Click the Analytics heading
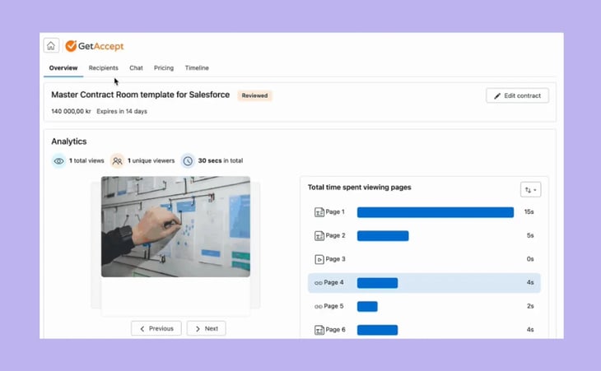601x371 pixels. [x=69, y=141]
